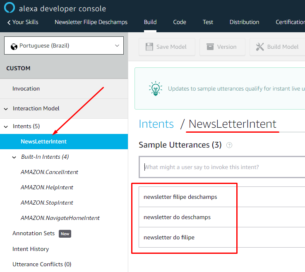Click the help icon beside Sample Utterances

[x=229, y=145]
